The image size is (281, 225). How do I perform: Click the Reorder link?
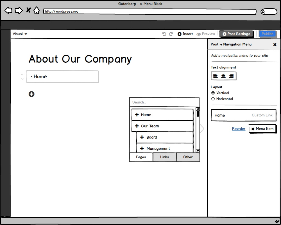click(x=239, y=129)
